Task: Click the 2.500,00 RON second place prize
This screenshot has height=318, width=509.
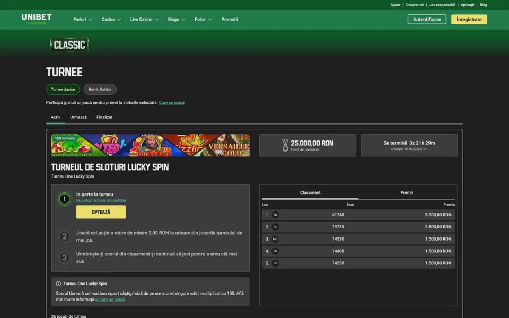Action: click(x=438, y=227)
